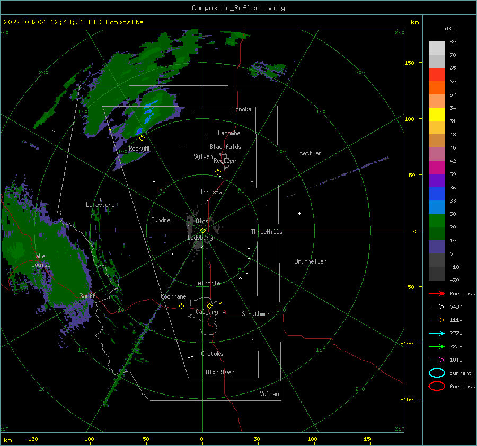Click the red forecast ellipse icon
This screenshot has width=477, height=446.
437,386
